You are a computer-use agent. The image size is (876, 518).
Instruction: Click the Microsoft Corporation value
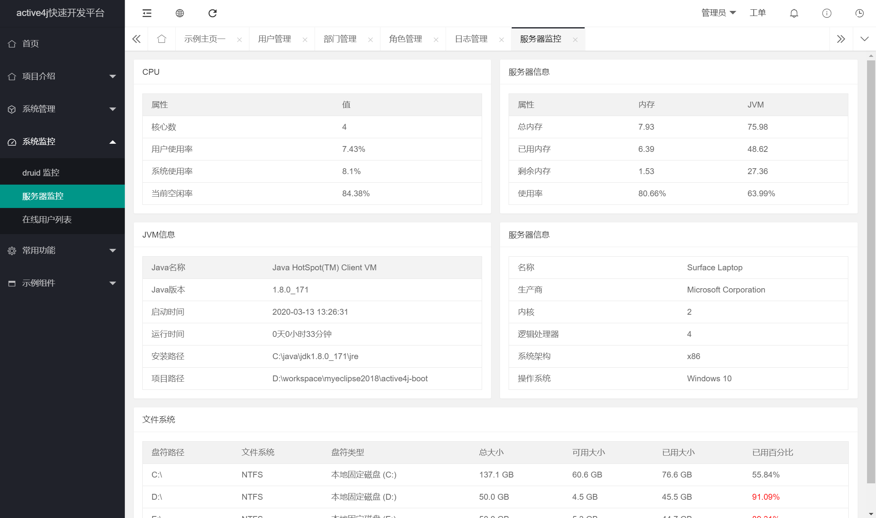tap(726, 290)
